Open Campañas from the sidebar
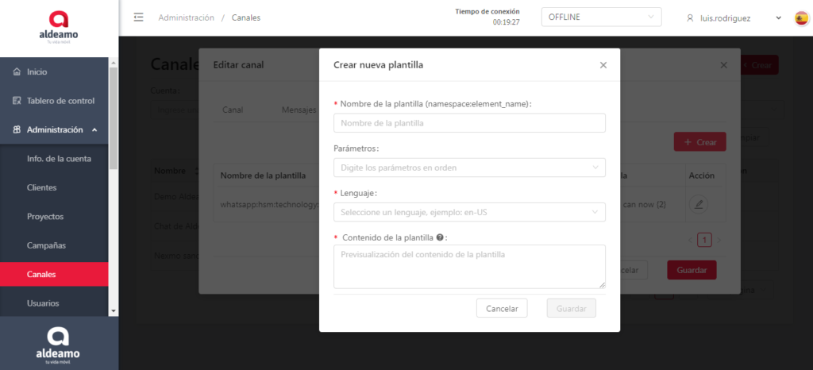Viewport: 813px width, 370px height. pyautogui.click(x=46, y=245)
